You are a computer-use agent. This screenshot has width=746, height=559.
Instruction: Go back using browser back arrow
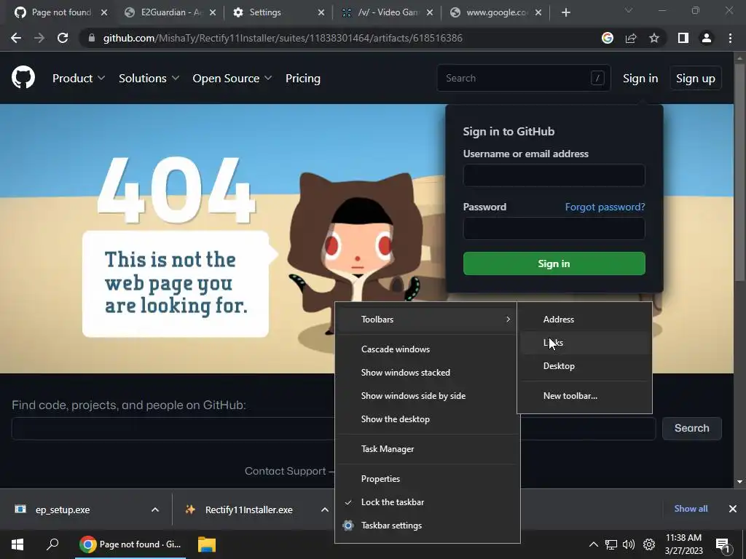coord(16,38)
